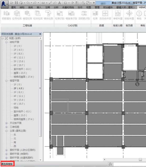Click the Save icon in quick access toolbar
This screenshot has height=167, width=146.
[x=16, y=3]
